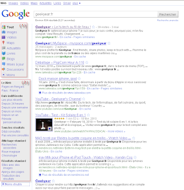Star the Déballage PopCorn Hour result
The image size is (184, 190).
pos(87,62)
